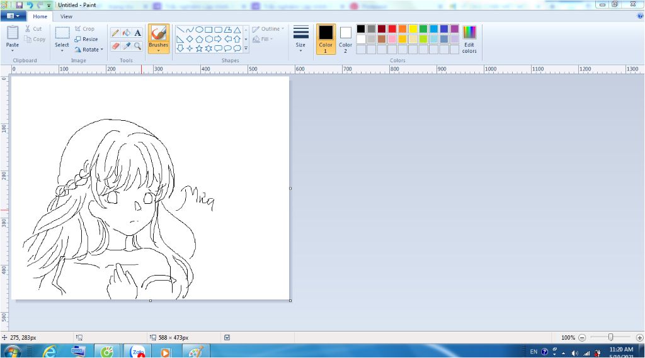Choose the Triangle shape
Screen dimensions: 645x358
coord(237,30)
